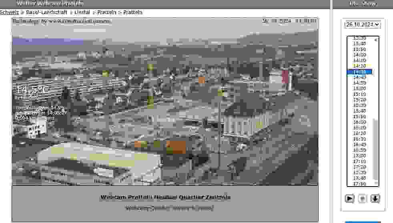
Task: Select the 14:40 snapshot time
Action: 359,77
